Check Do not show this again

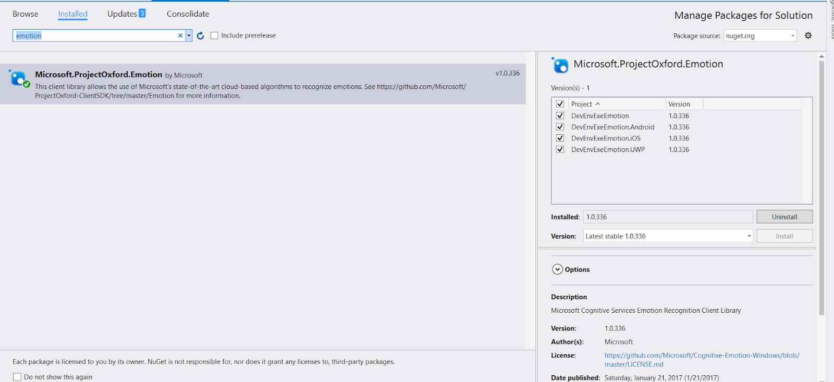click(x=17, y=377)
